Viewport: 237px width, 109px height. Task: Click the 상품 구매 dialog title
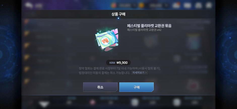tap(118, 14)
